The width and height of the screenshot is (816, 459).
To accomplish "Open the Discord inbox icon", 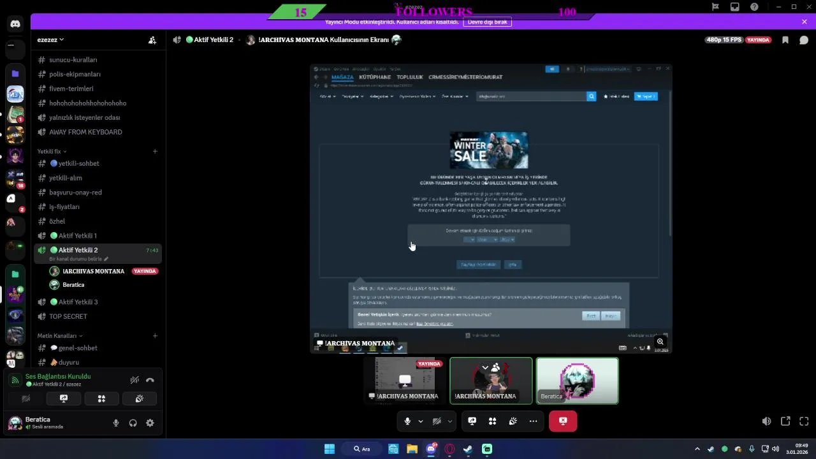I will point(735,7).
